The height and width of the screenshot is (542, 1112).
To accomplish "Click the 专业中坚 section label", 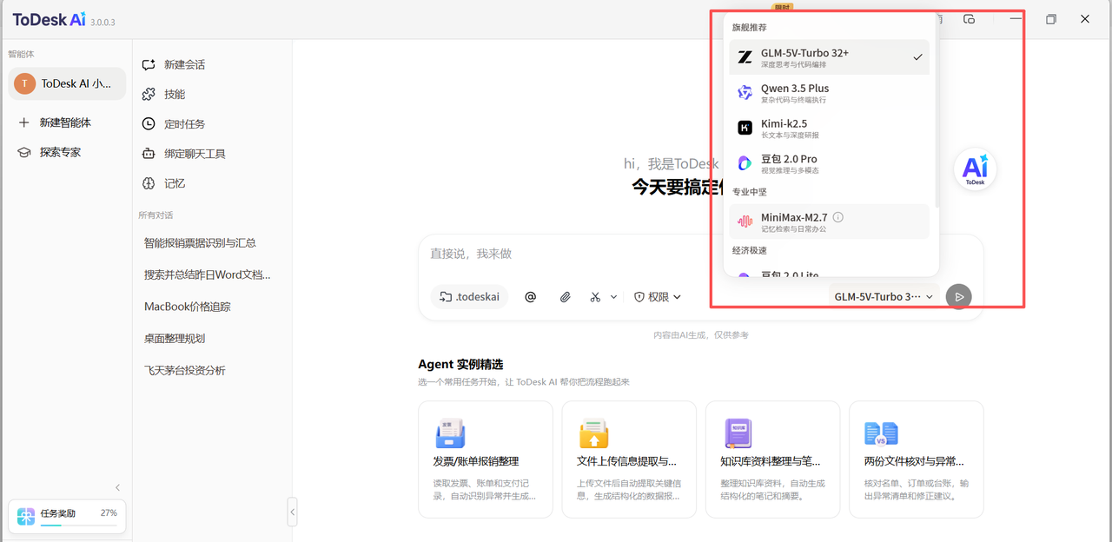I will click(750, 192).
